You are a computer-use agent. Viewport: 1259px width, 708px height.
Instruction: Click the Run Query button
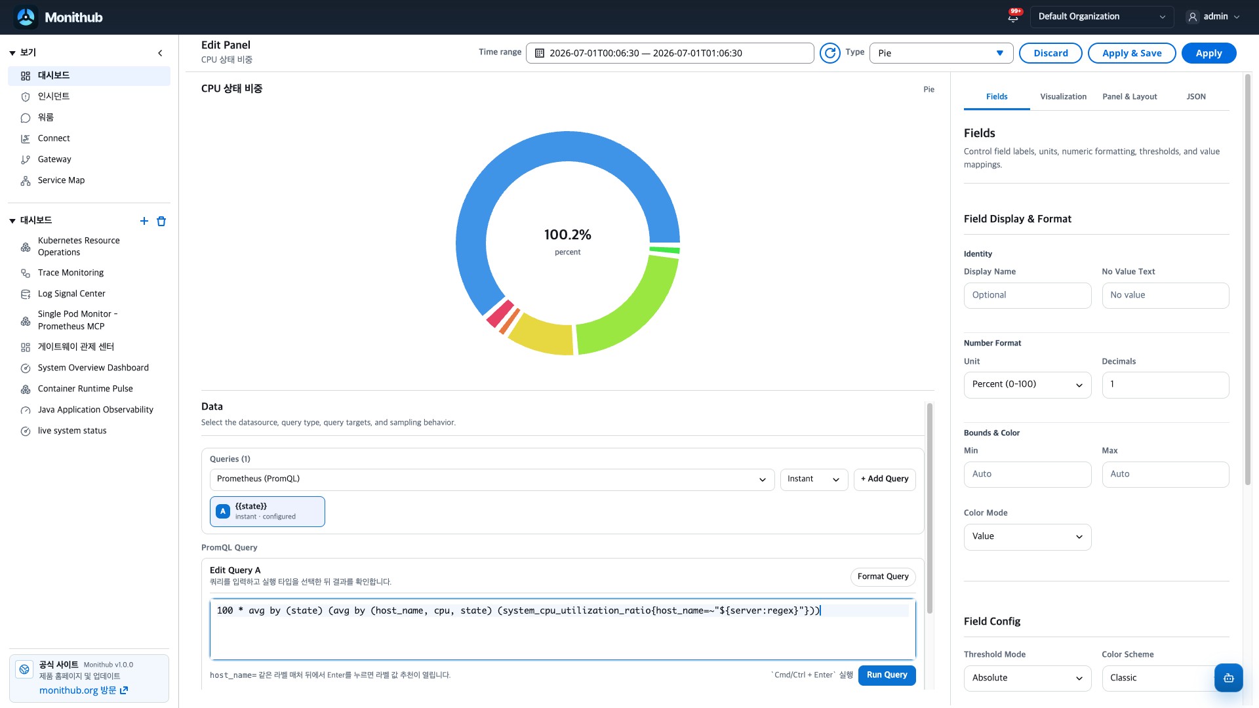(x=887, y=675)
